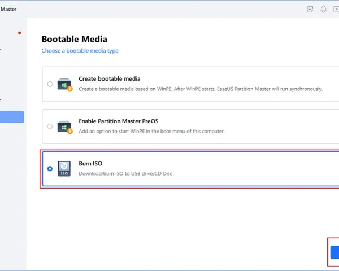This screenshot has height=271, width=339.
Task: Select the Burn ISO radio button
Action: (x=50, y=169)
